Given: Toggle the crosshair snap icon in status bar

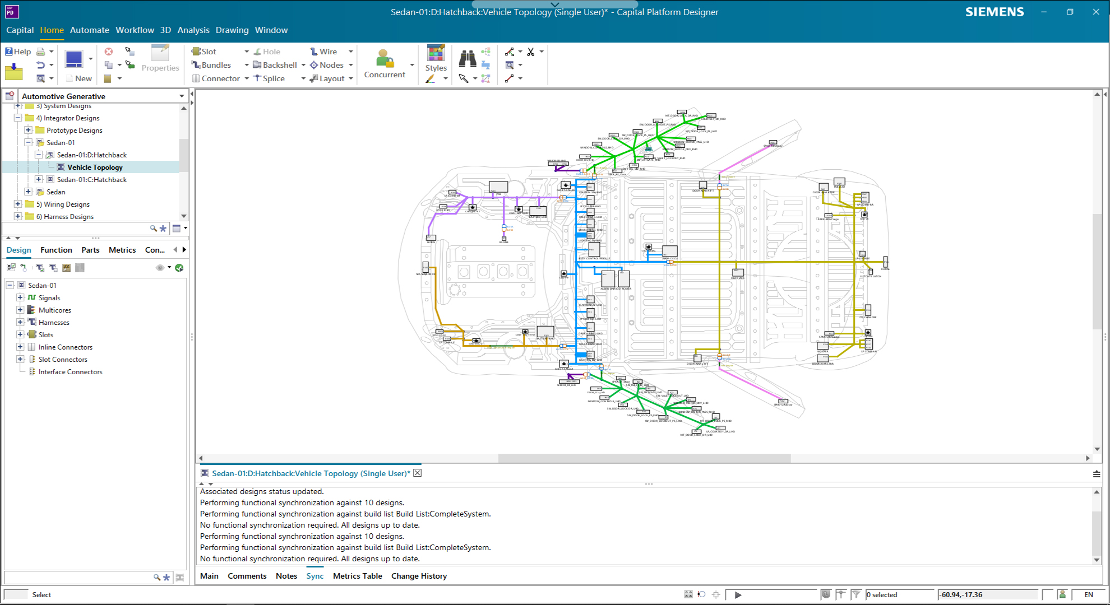Looking at the screenshot, I should pos(716,595).
